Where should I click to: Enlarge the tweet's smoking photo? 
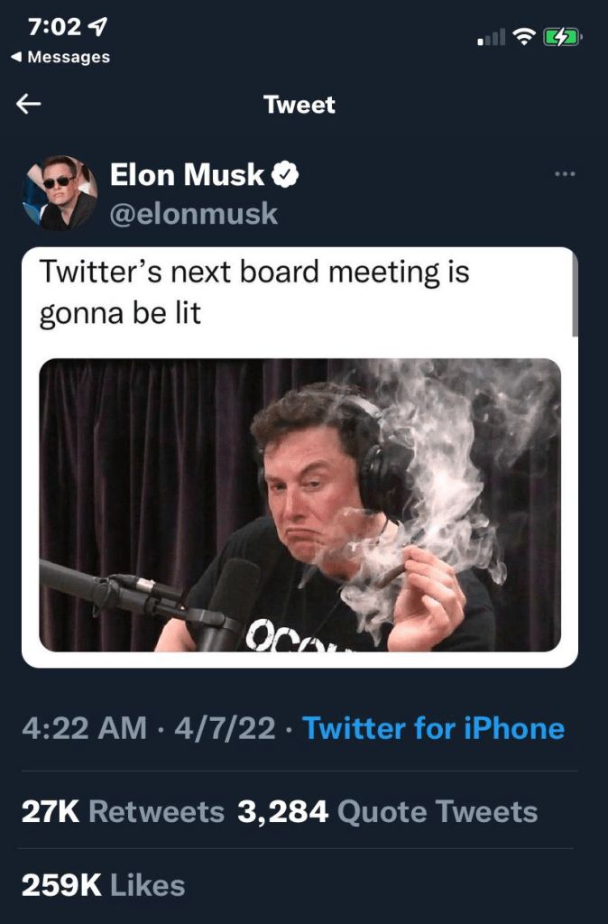(x=299, y=504)
